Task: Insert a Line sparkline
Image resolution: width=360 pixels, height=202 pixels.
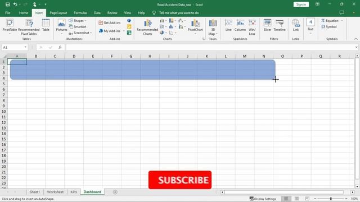Action: [x=228, y=25]
